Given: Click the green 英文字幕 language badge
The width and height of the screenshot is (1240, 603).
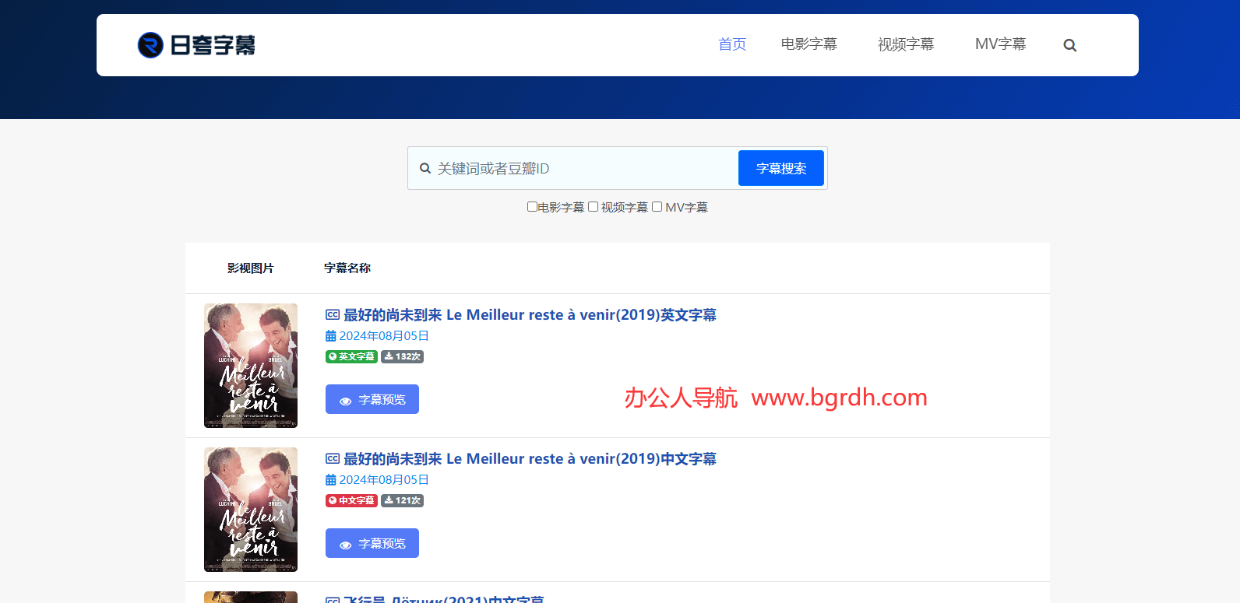Looking at the screenshot, I should coord(351,356).
